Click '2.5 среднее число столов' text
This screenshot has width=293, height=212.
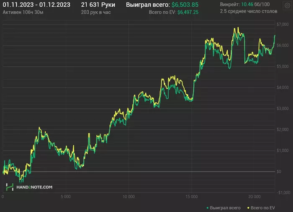pos(249,11)
